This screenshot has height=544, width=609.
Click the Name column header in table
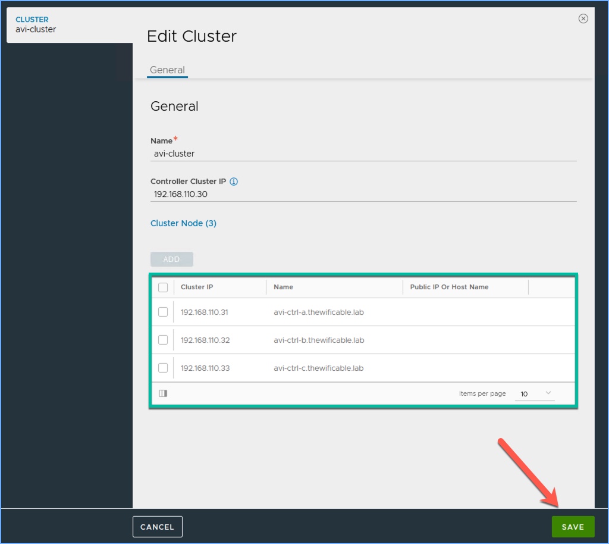click(283, 287)
